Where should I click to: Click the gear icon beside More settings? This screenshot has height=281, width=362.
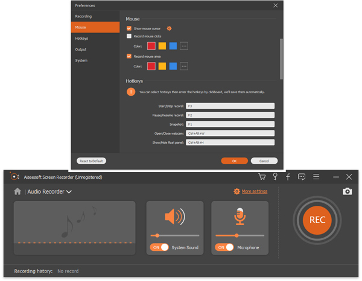tap(237, 191)
